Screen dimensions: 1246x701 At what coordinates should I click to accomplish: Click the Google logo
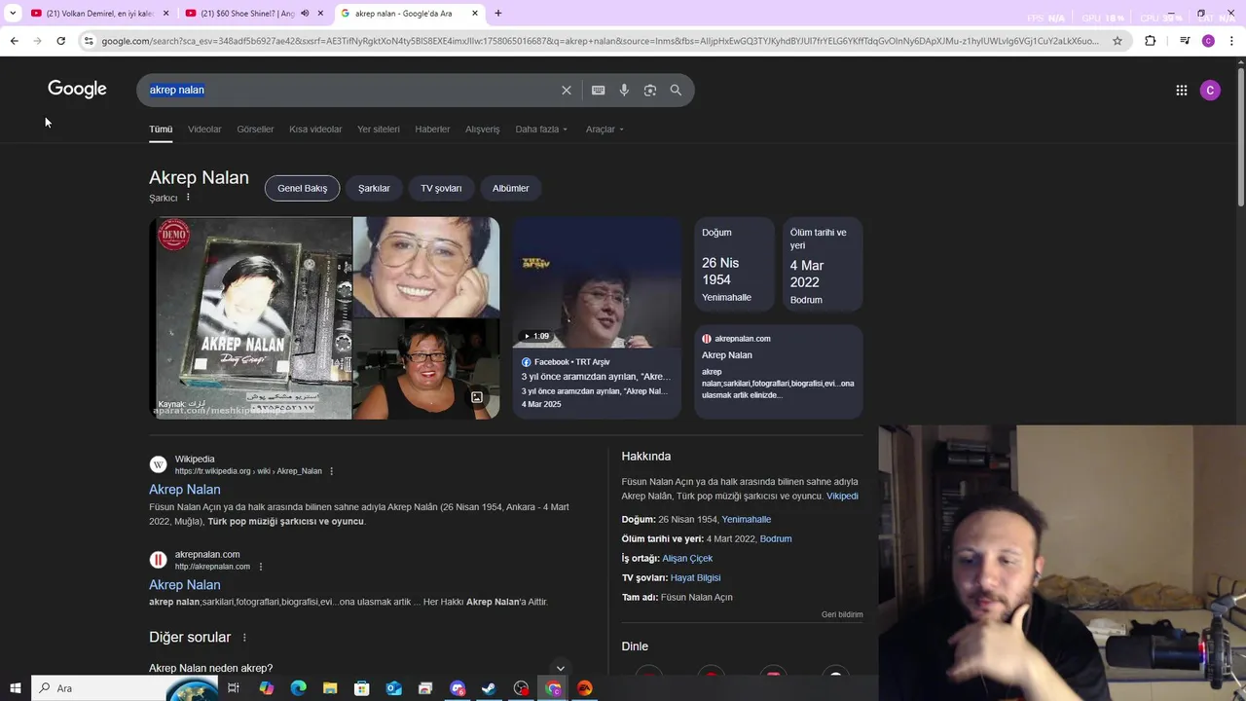77,90
